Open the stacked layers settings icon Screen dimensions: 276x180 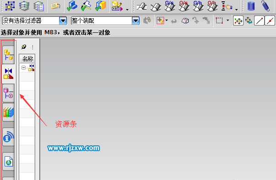point(24,6)
